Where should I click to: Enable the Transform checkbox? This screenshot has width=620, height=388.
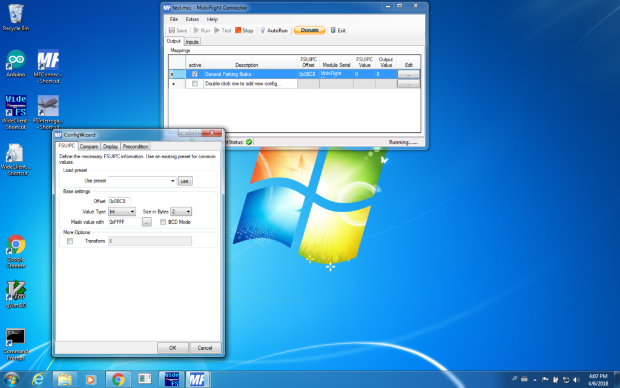tap(70, 241)
